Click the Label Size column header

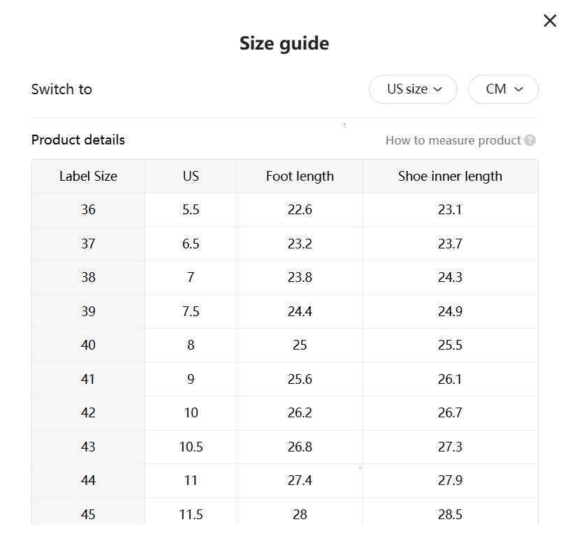[88, 177]
